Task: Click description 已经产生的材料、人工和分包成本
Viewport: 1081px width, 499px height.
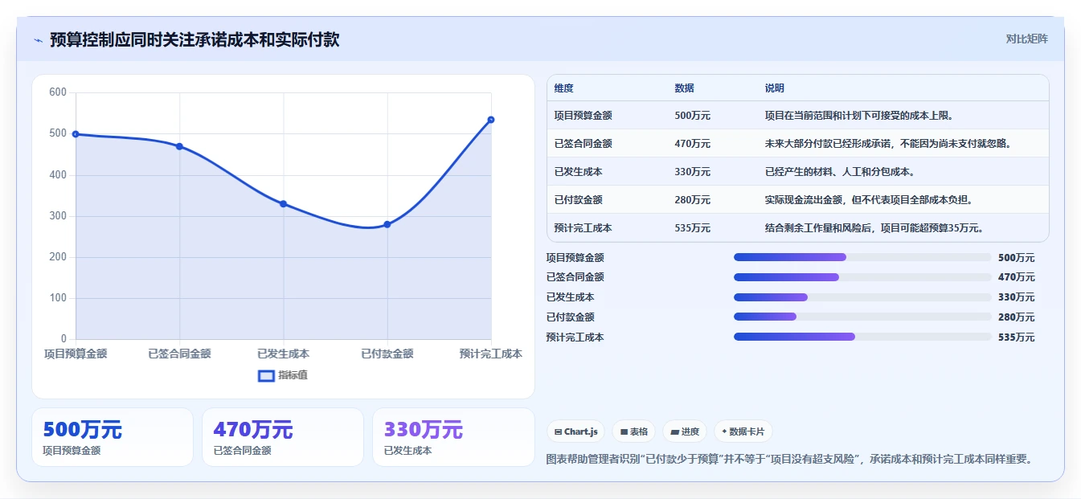Action: point(840,172)
